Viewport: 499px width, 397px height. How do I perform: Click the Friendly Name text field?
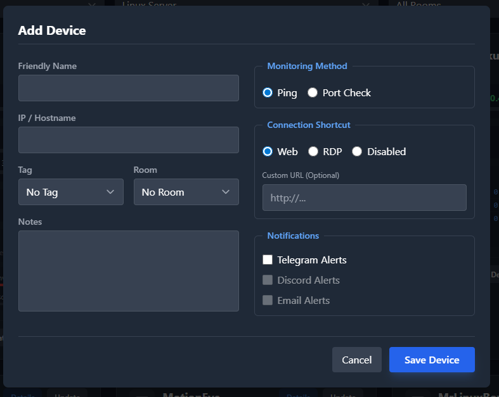(x=128, y=88)
